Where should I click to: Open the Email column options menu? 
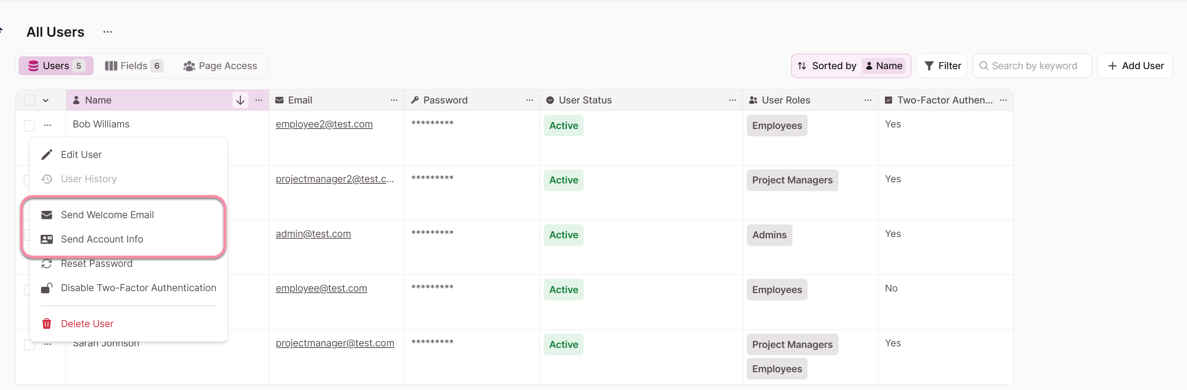[x=394, y=100]
